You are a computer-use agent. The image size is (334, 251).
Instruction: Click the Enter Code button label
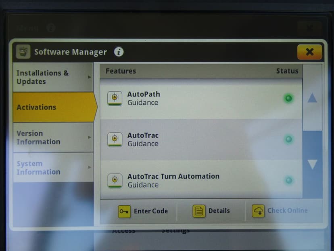pyautogui.click(x=151, y=211)
